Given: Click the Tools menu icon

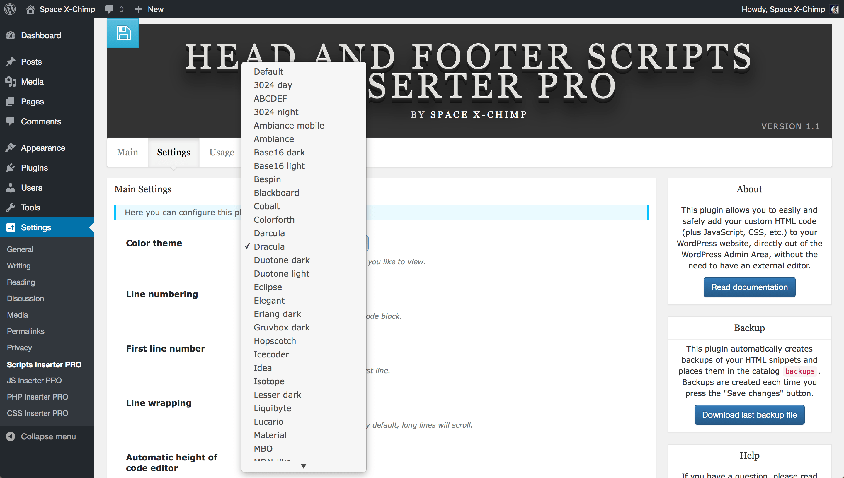Looking at the screenshot, I should click(x=10, y=207).
